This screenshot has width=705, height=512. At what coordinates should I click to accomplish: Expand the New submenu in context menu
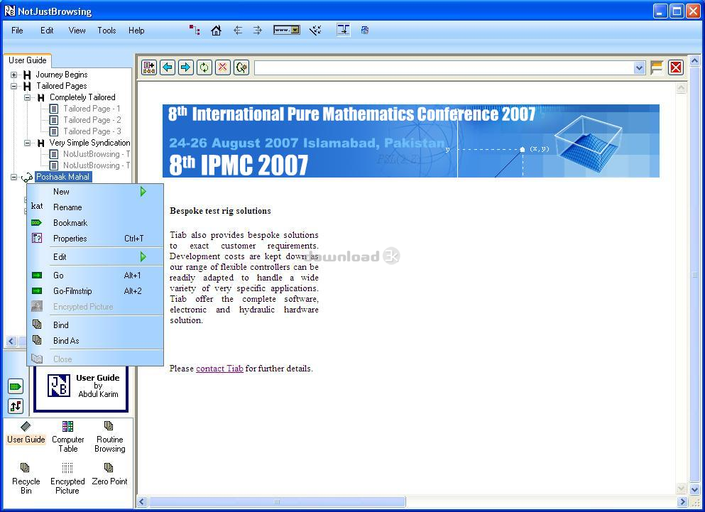click(95, 192)
